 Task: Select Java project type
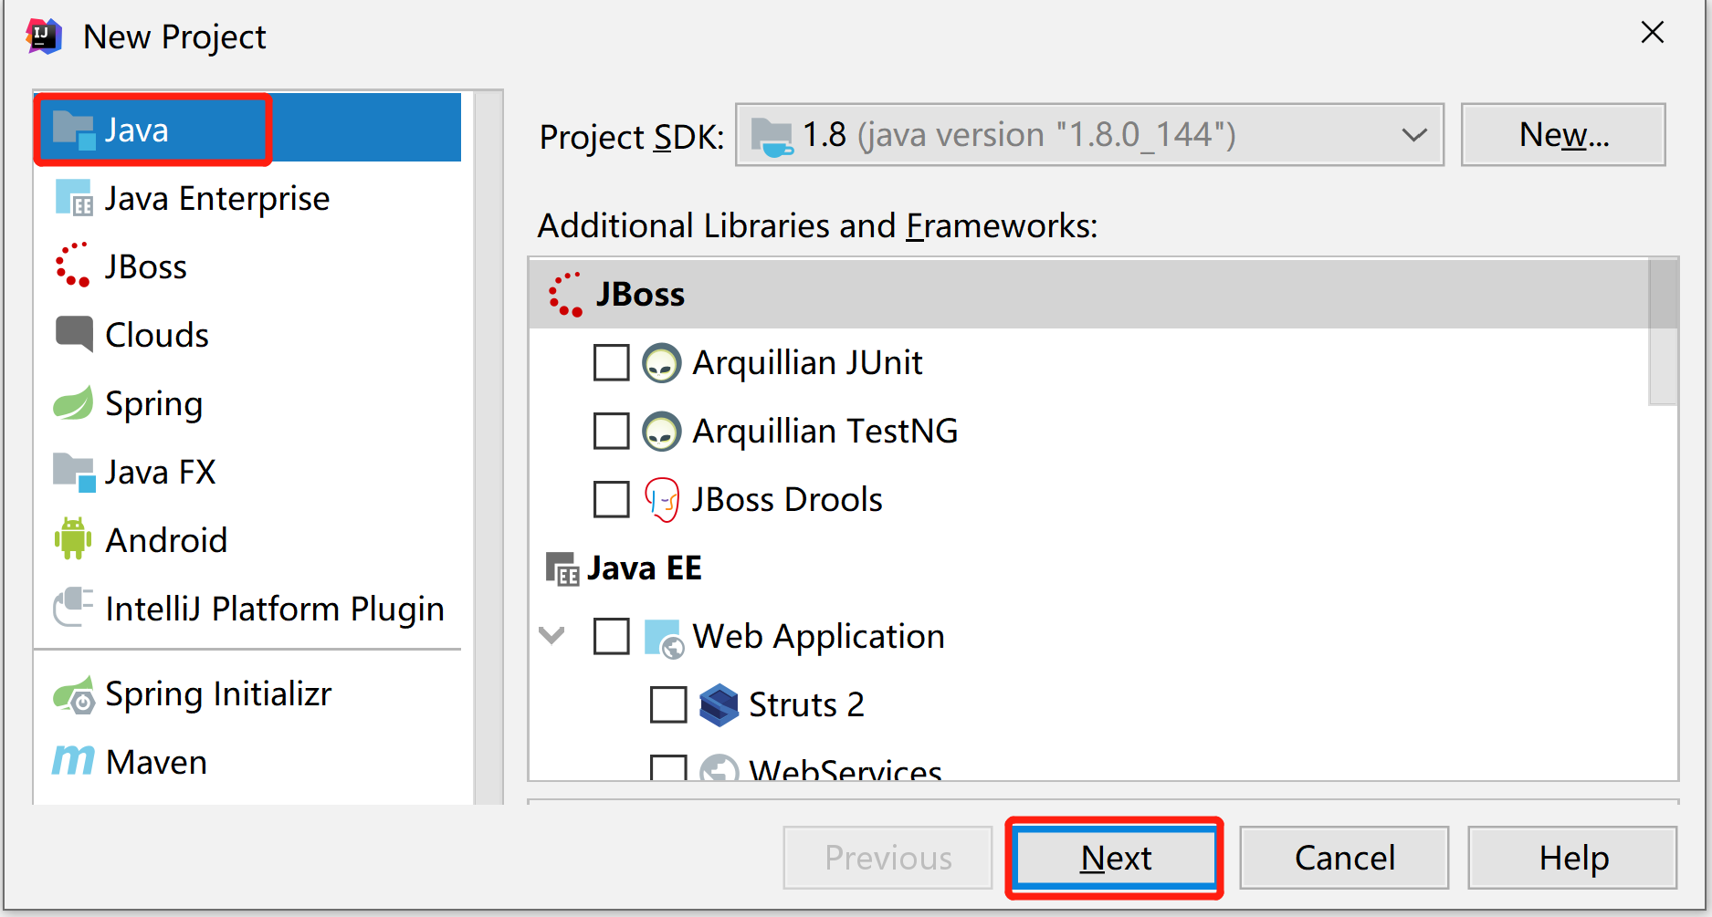[247, 128]
